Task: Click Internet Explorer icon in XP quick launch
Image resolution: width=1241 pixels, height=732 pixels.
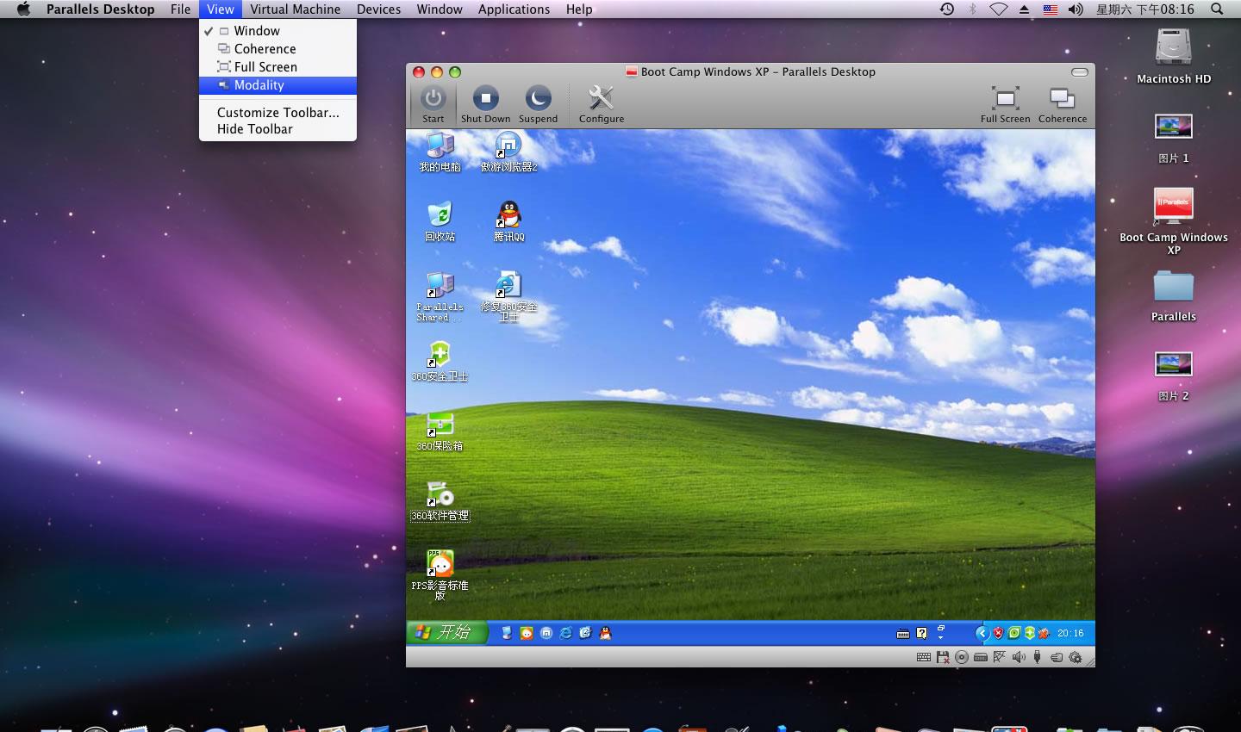Action: click(565, 633)
